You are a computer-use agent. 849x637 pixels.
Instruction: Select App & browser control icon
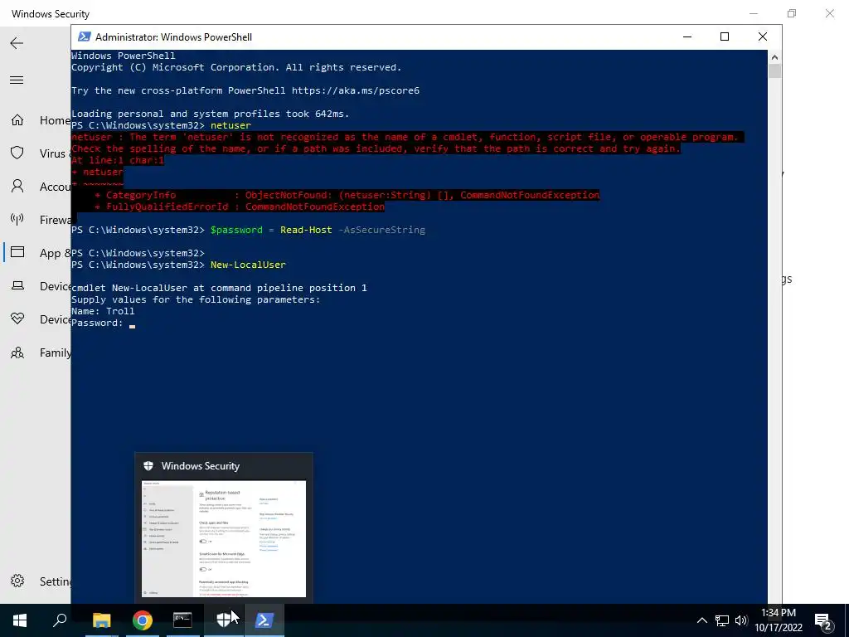[x=17, y=252]
